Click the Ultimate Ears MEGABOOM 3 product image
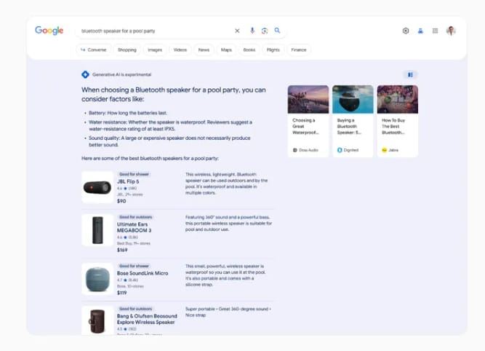 (x=97, y=230)
